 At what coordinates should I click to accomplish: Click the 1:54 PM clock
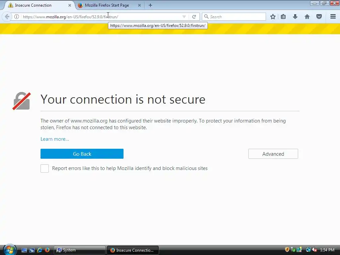click(327, 250)
